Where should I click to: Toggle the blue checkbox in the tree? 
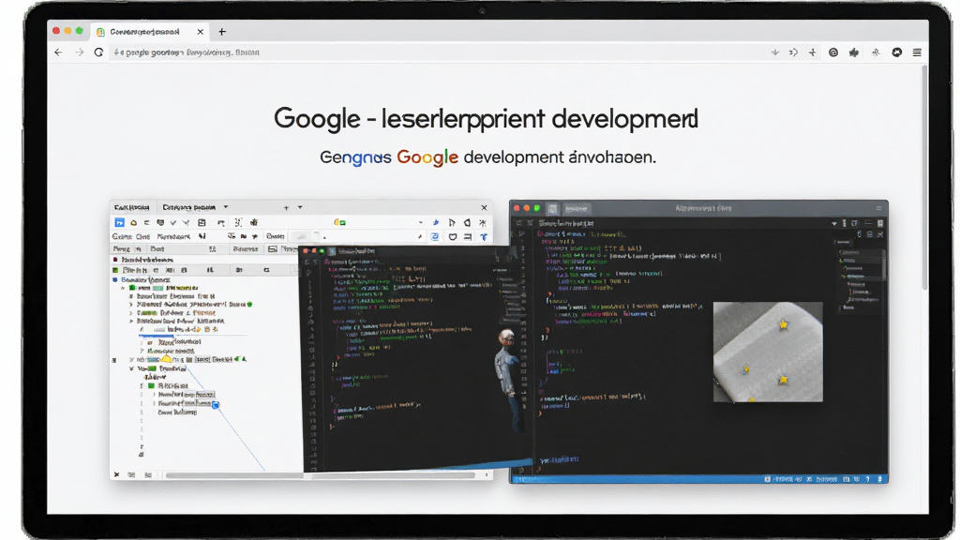click(x=215, y=405)
